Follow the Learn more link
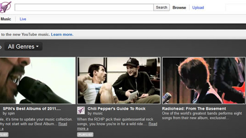 [x=62, y=35]
